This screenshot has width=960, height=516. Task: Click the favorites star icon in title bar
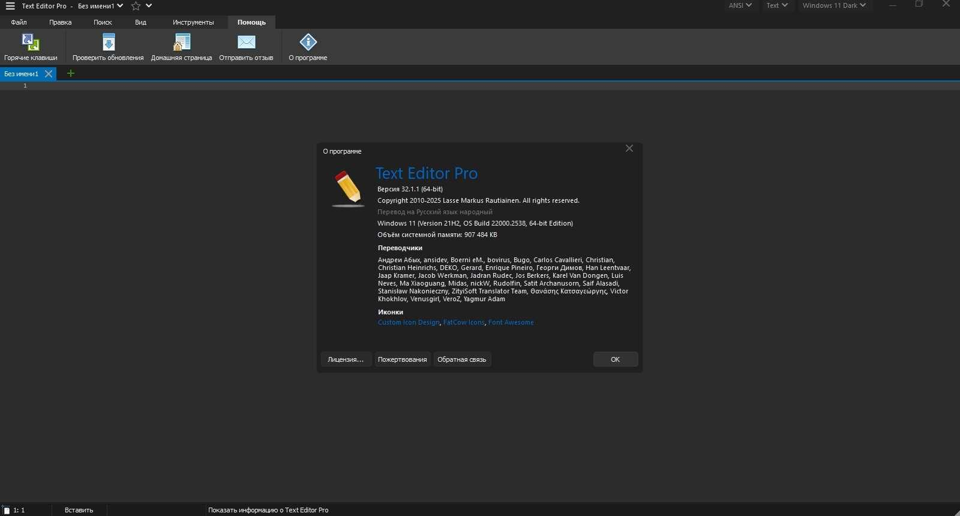[x=136, y=6]
